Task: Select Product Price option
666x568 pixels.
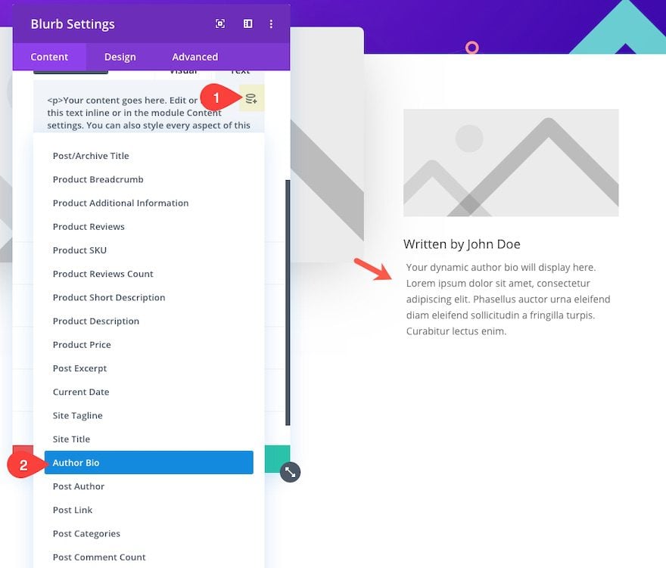Action: [x=148, y=345]
